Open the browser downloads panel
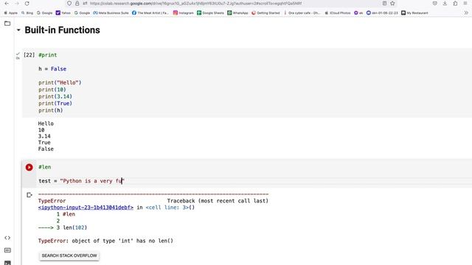 (x=445, y=3)
